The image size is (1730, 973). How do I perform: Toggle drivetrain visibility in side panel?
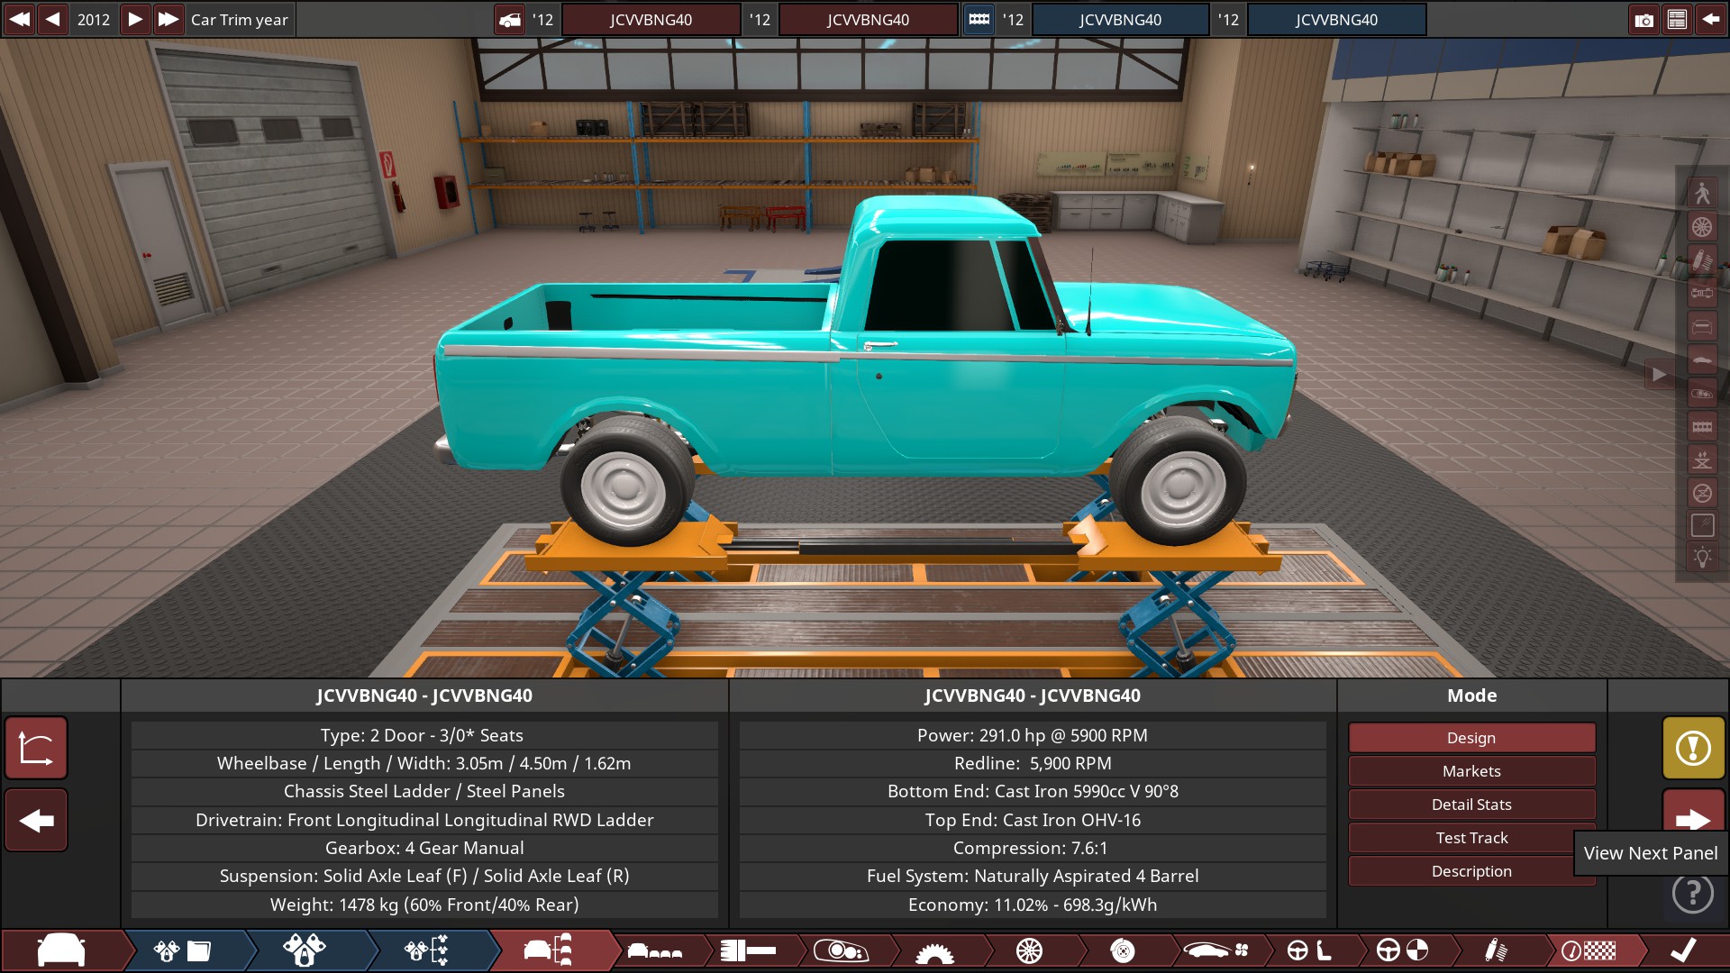point(1702,293)
